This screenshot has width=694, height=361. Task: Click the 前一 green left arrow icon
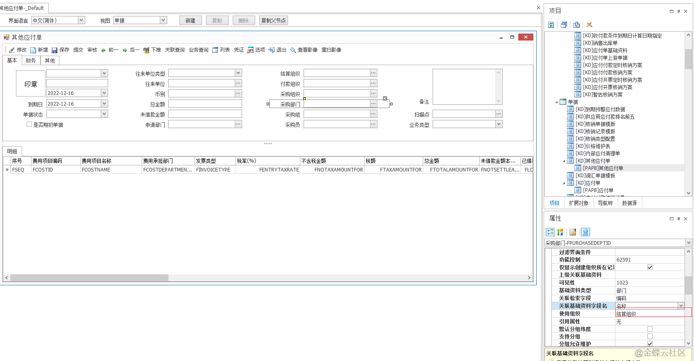click(104, 50)
